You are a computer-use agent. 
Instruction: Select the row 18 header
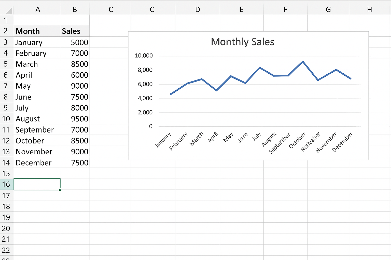pos(7,206)
